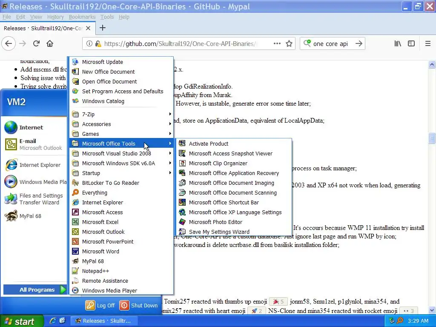The height and width of the screenshot is (327, 436).
Task: Click the page vertical scrollbar thumb
Action: click(x=432, y=138)
